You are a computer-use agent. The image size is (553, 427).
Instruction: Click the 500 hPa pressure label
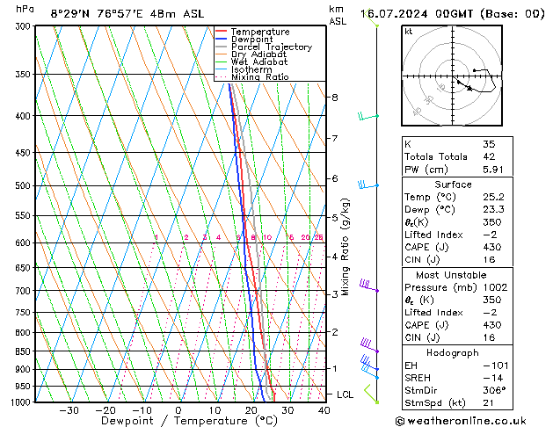coord(25,185)
